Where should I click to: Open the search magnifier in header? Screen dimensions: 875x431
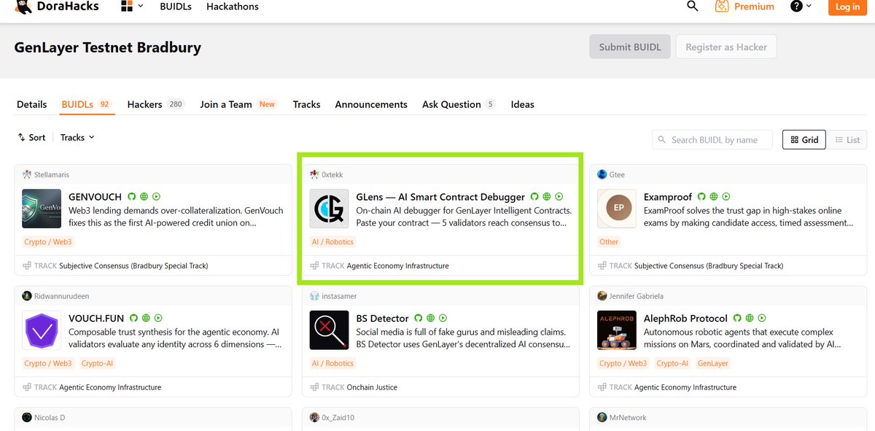693,7
